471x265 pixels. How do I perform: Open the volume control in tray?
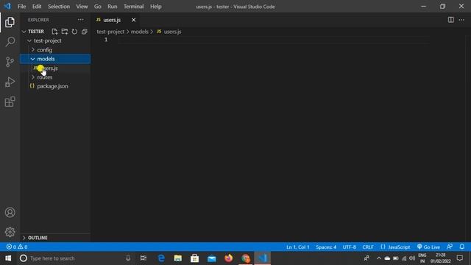tap(412, 258)
